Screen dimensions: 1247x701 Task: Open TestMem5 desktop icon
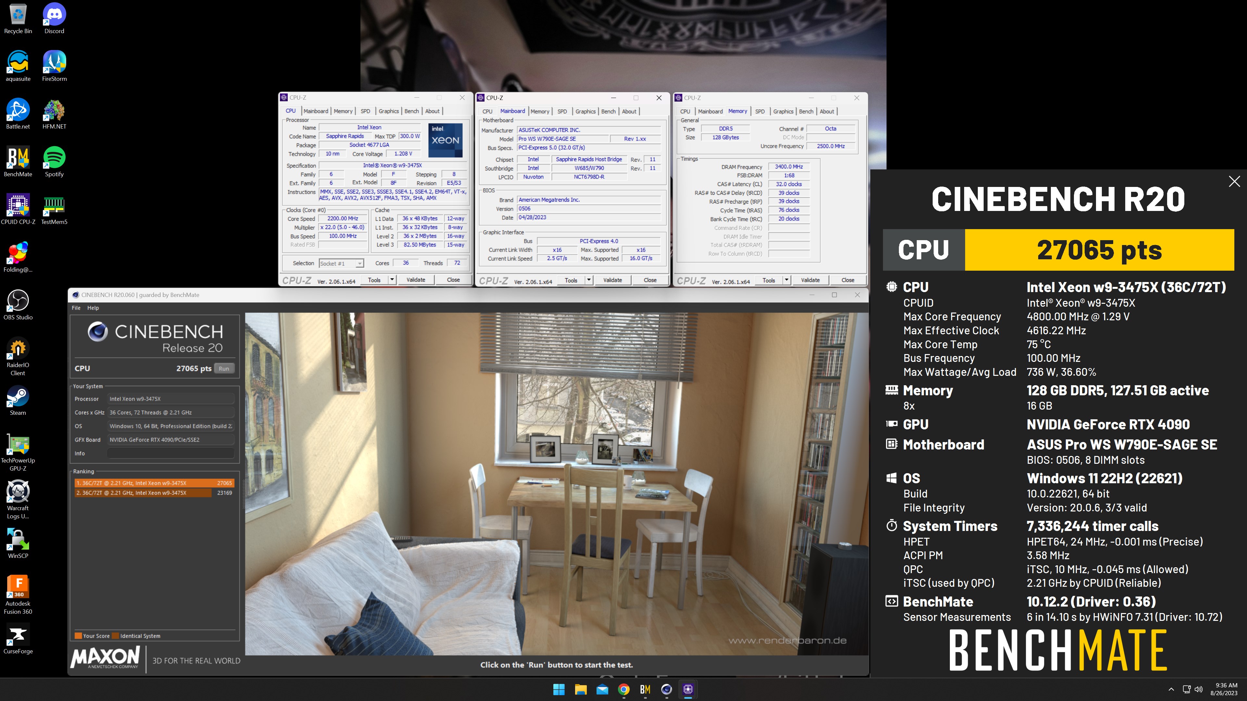click(54, 209)
